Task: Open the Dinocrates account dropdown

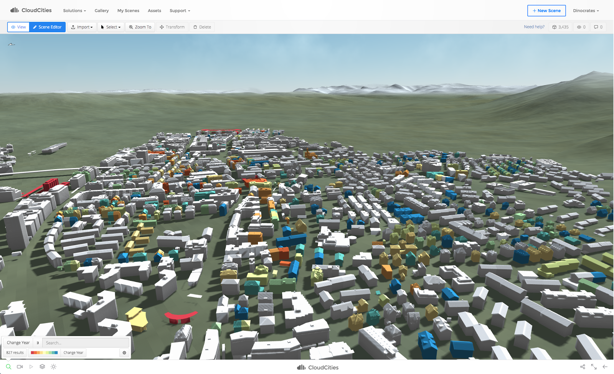Action: (x=586, y=10)
